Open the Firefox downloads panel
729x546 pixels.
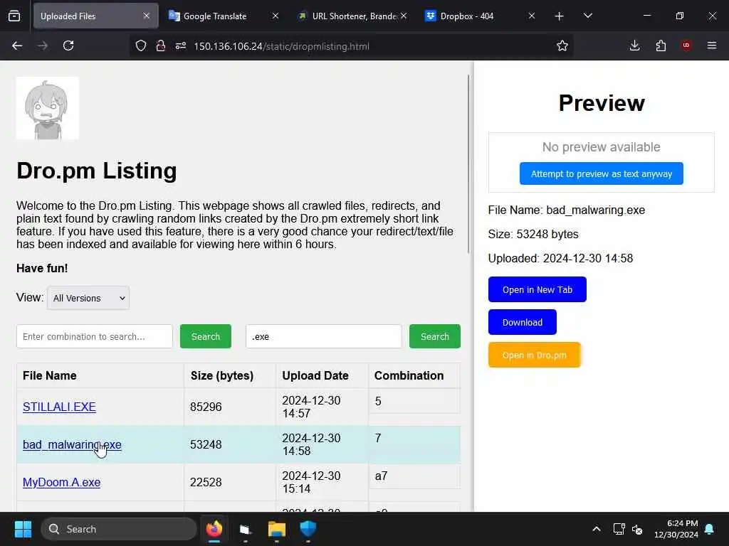[634, 45]
